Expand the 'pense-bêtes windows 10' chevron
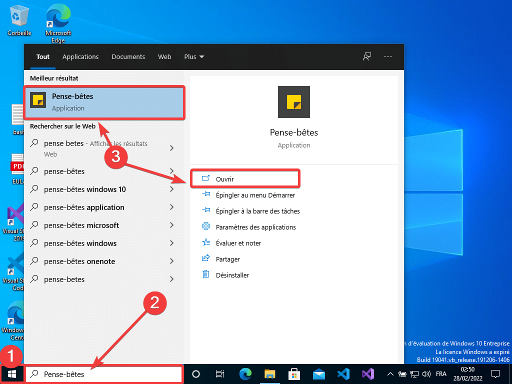 point(172,189)
